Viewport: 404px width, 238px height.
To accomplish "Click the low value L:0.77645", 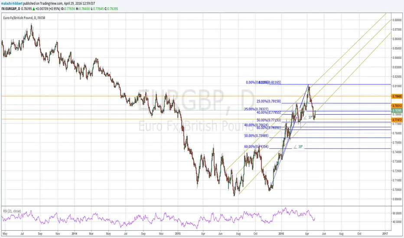I will (97, 9).
